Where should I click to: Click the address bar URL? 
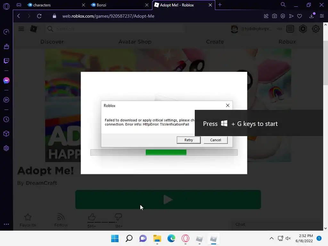108,16
